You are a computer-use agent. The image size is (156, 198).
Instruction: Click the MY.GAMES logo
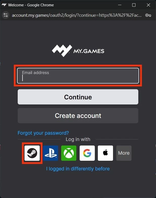tap(78, 51)
